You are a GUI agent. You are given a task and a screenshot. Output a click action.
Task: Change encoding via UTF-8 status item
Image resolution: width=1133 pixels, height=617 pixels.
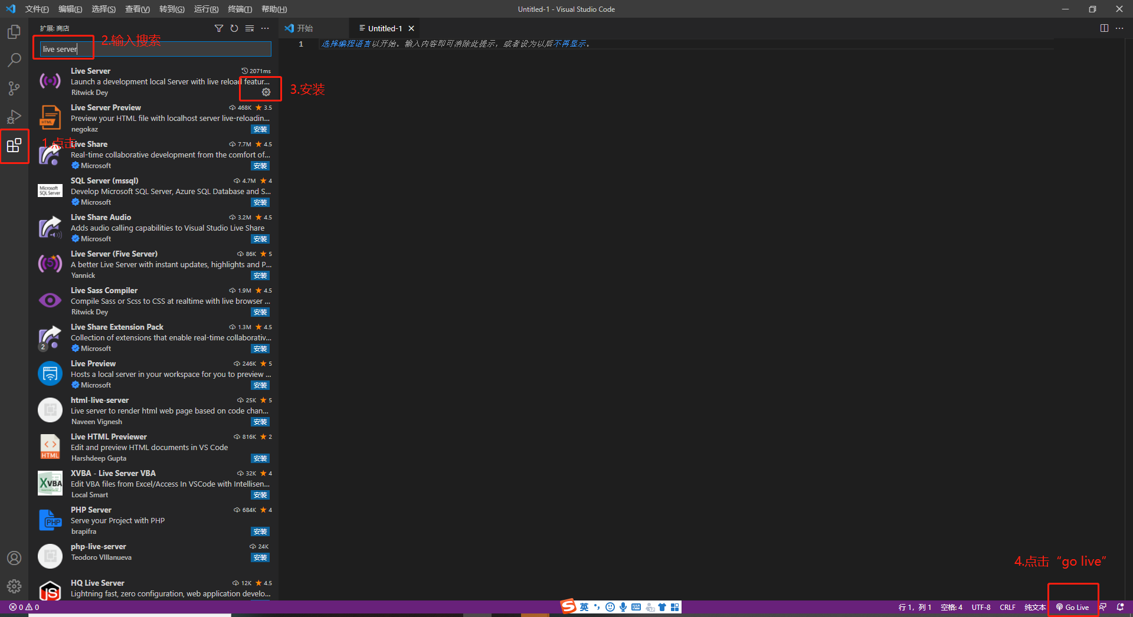pyautogui.click(x=981, y=607)
